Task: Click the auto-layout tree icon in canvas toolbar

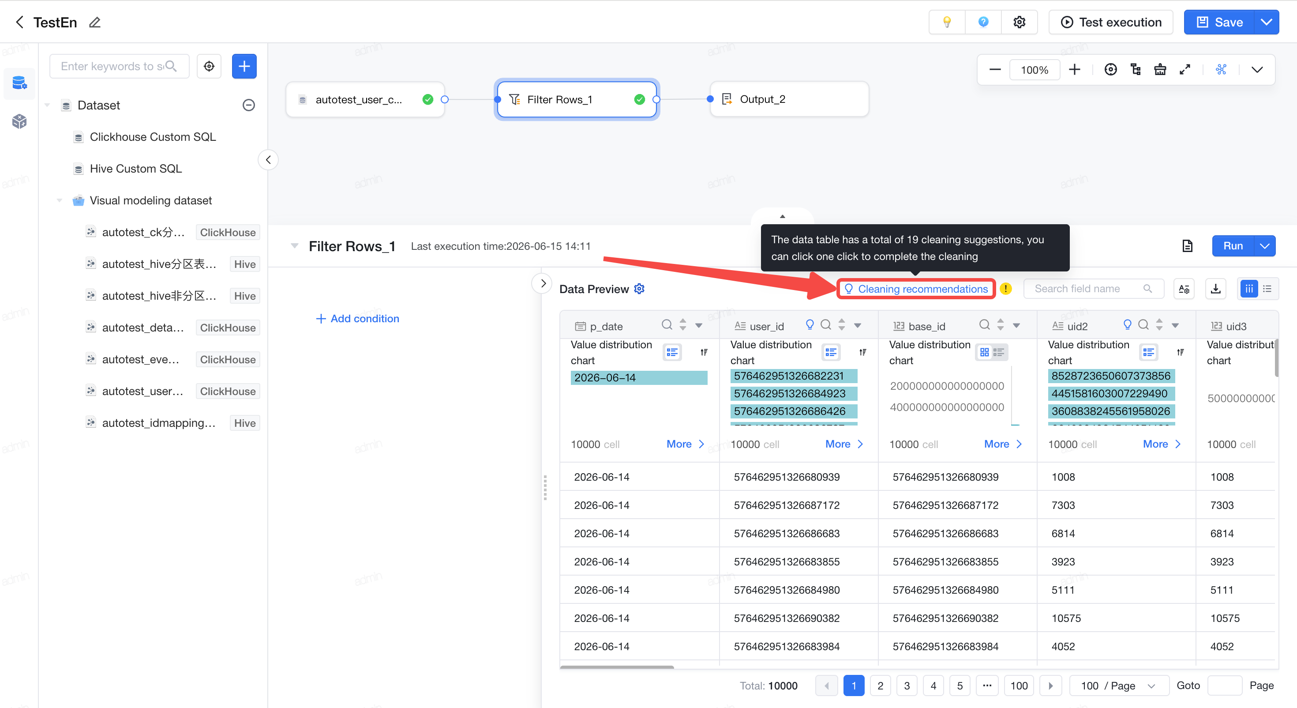Action: (x=1136, y=70)
